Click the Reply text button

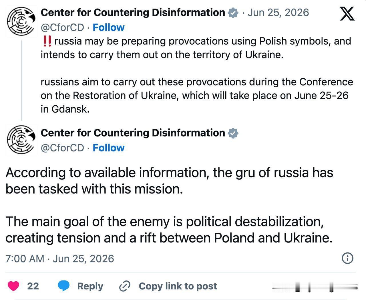tap(90, 286)
